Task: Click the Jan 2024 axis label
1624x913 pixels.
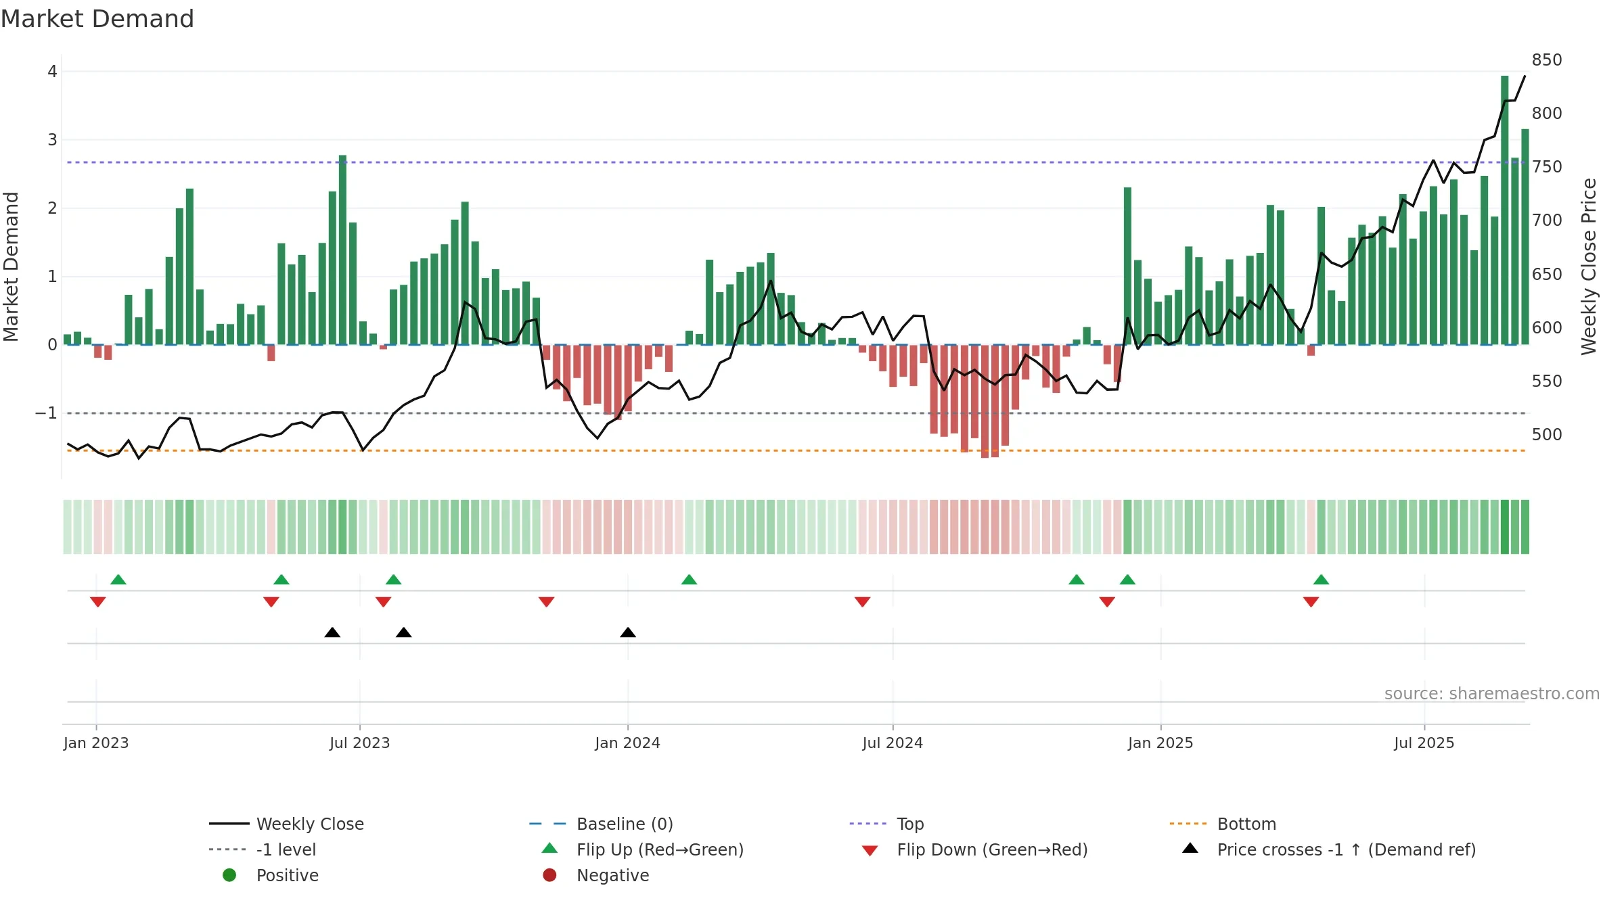Action: coord(628,743)
